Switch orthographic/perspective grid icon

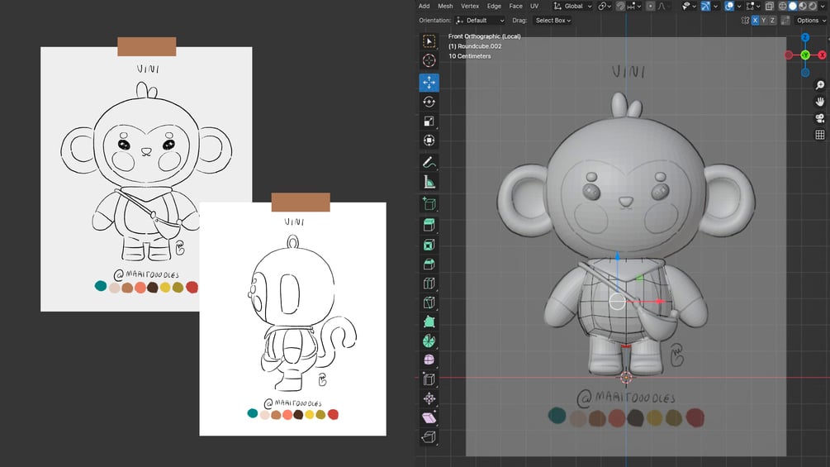(x=819, y=135)
